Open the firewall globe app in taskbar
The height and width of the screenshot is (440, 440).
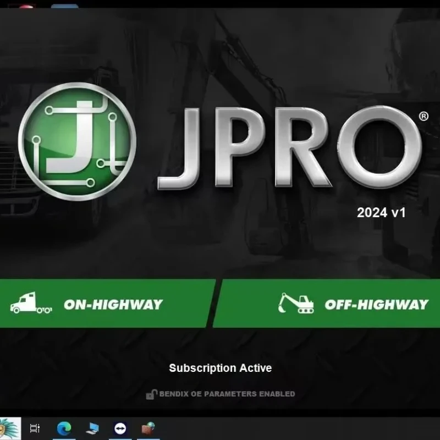(148, 428)
